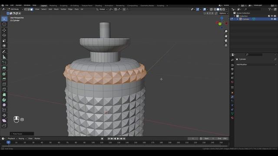Choose the Measure ruler tool

tap(4, 57)
